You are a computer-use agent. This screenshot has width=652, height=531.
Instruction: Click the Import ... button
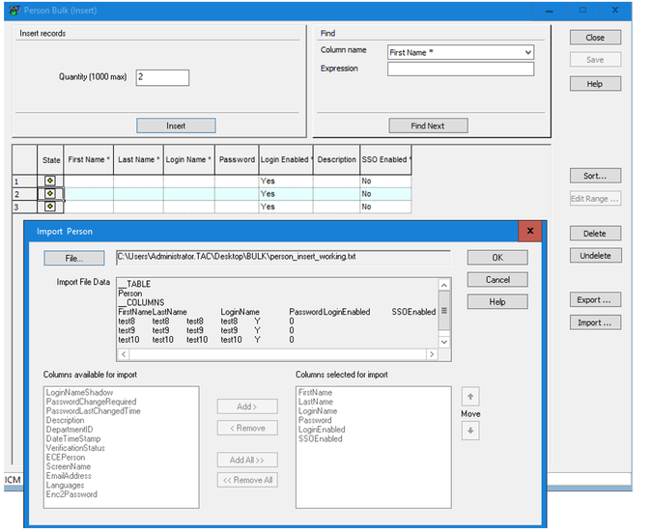click(x=595, y=322)
